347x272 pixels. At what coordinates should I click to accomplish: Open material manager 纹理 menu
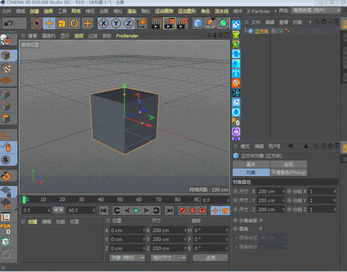pos(74,222)
